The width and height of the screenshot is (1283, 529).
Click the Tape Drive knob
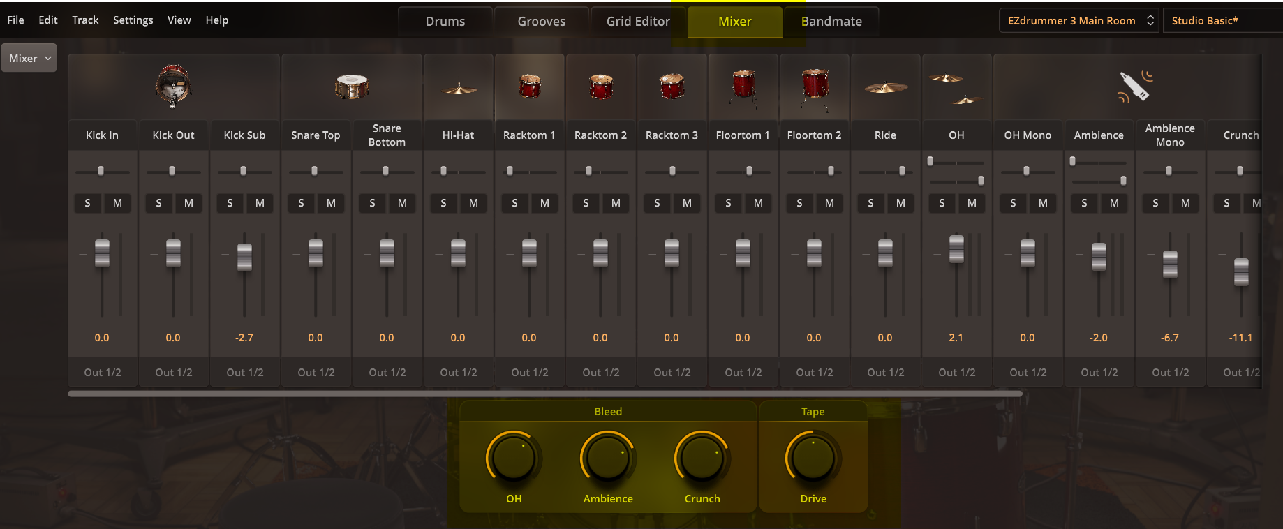click(813, 457)
